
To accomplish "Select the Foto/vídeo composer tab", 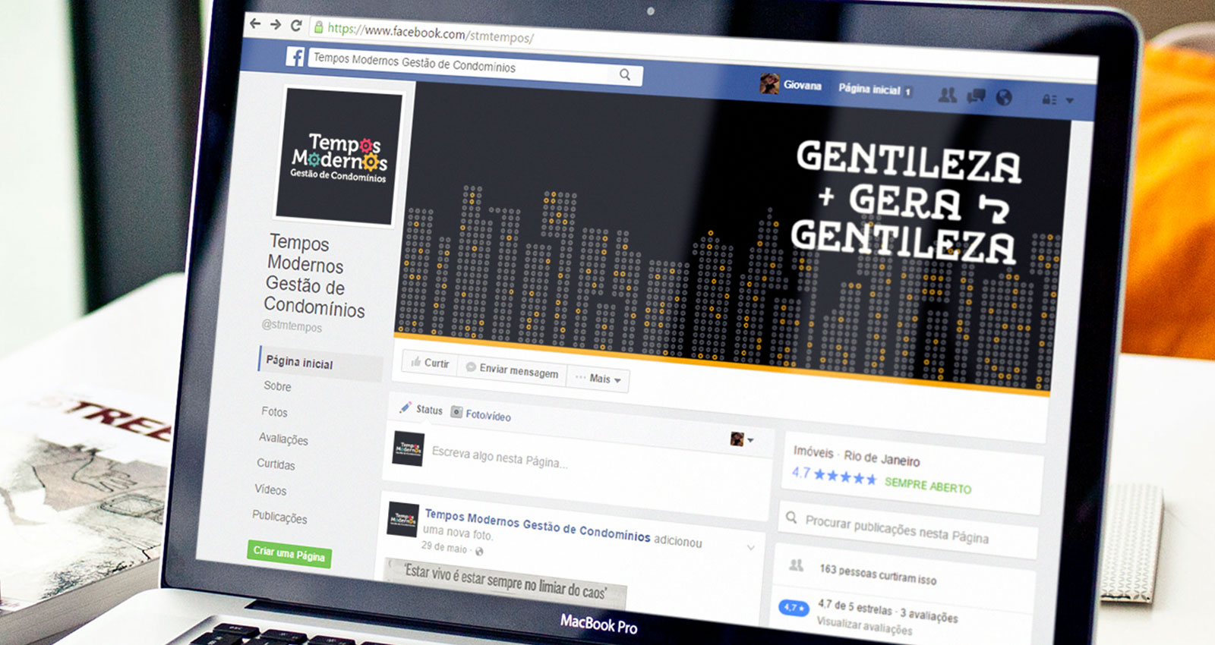I will point(481,414).
